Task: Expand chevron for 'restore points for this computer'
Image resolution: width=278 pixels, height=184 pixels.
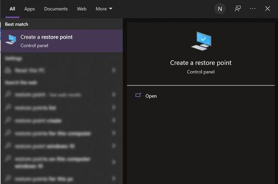Action: coord(113,133)
